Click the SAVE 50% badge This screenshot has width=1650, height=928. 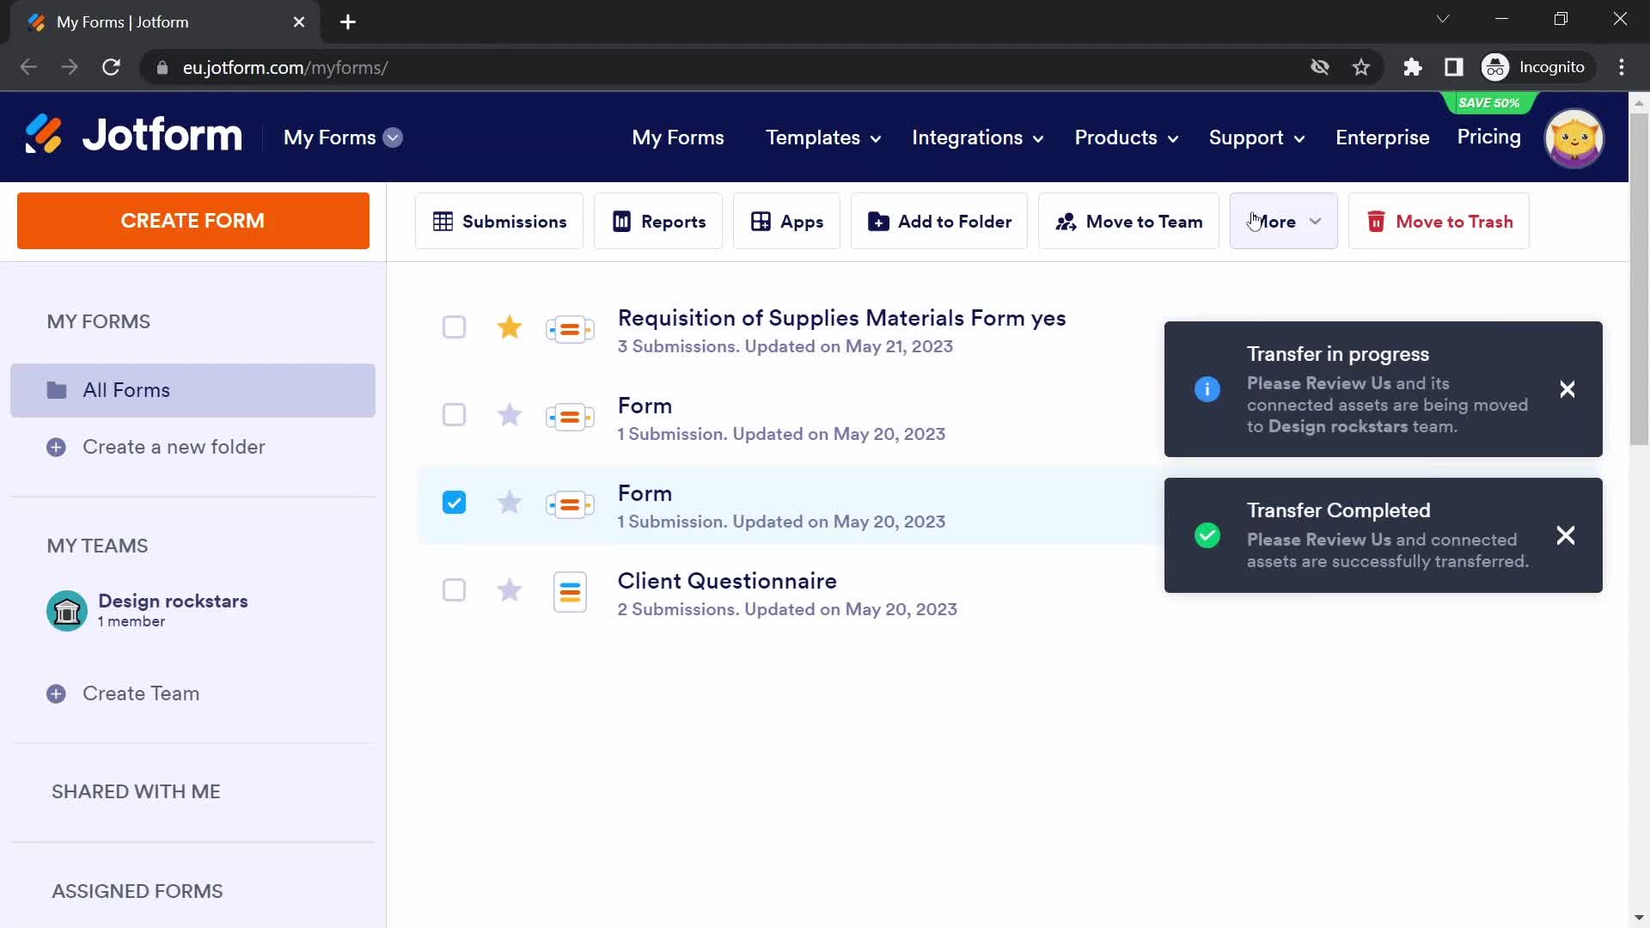pyautogui.click(x=1488, y=103)
